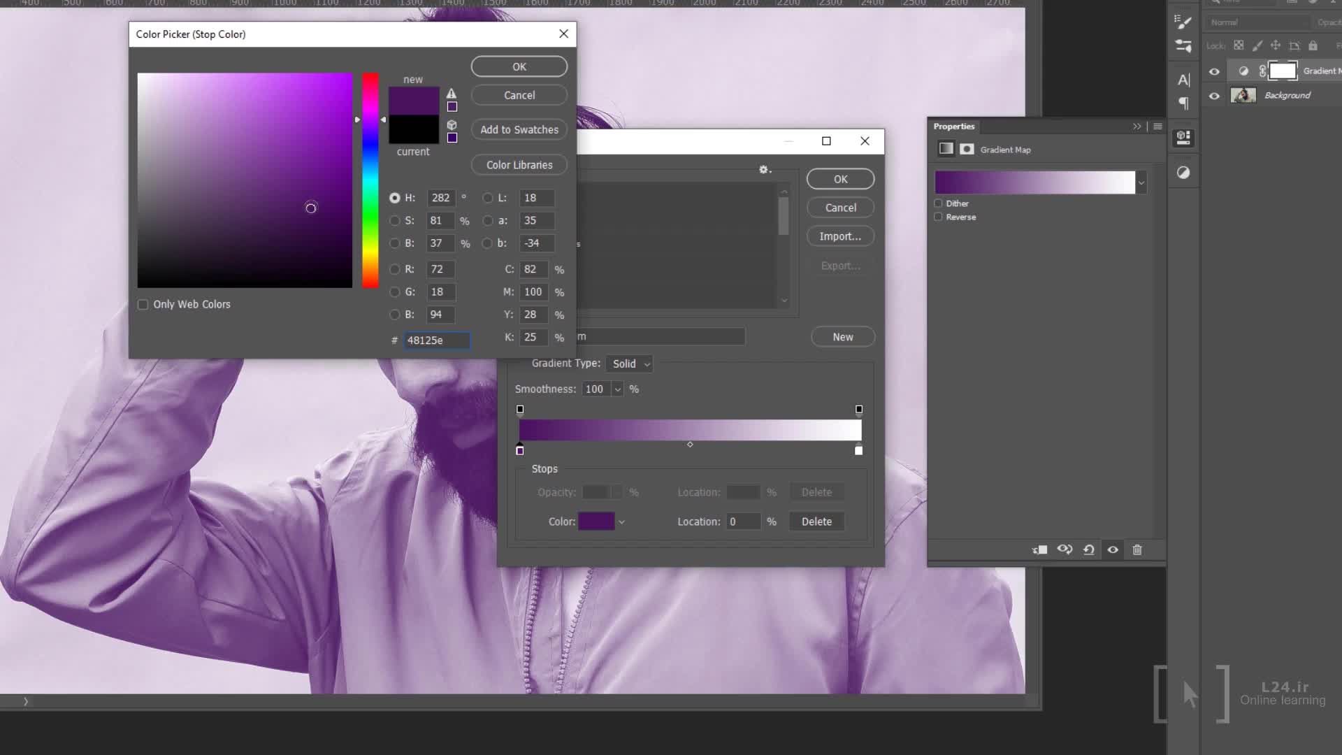Click the clip adjustment to layer icon
The width and height of the screenshot is (1342, 755).
[1039, 550]
